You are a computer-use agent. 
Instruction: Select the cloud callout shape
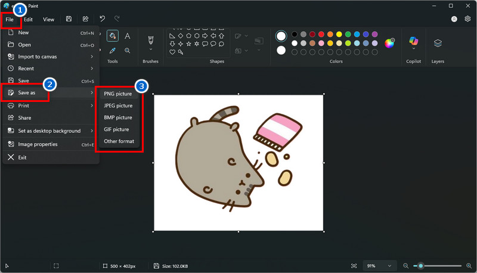pos(221,44)
